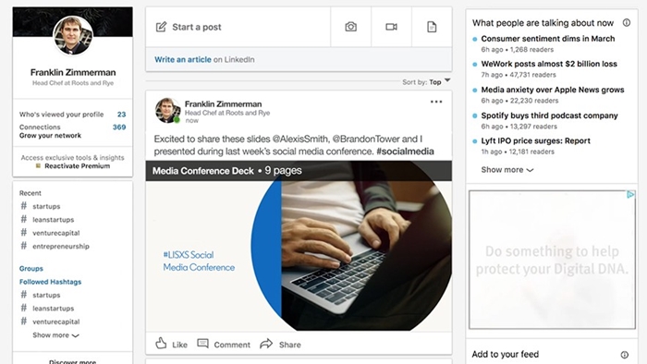This screenshot has height=364, width=647.
Task: Click the Comment icon on the post
Action: (x=202, y=344)
